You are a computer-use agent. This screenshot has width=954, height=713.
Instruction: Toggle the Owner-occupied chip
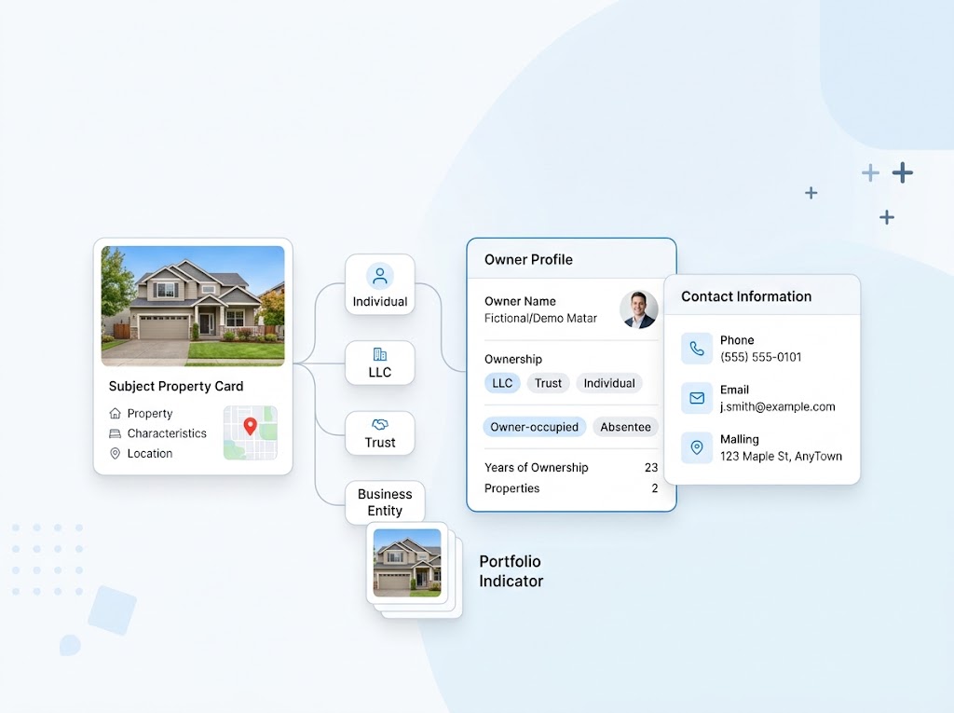[534, 427]
